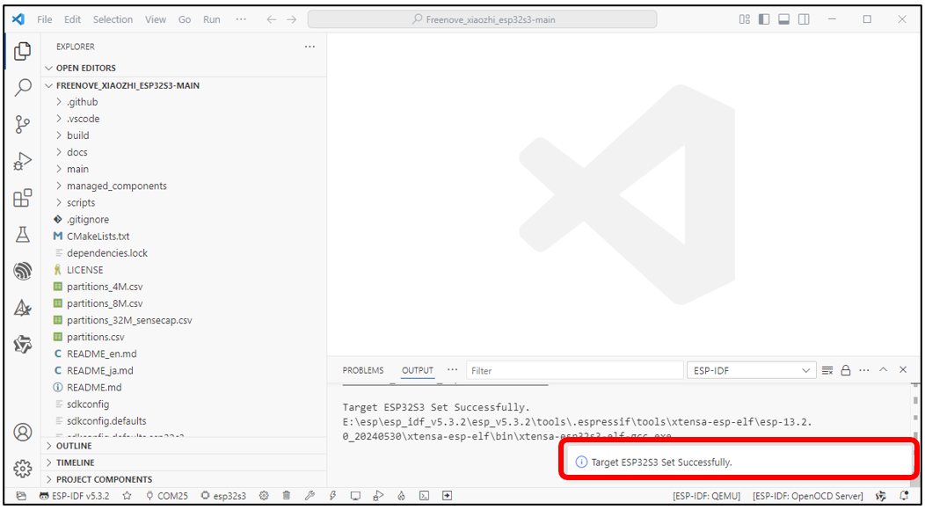Open the Run menu

click(212, 19)
